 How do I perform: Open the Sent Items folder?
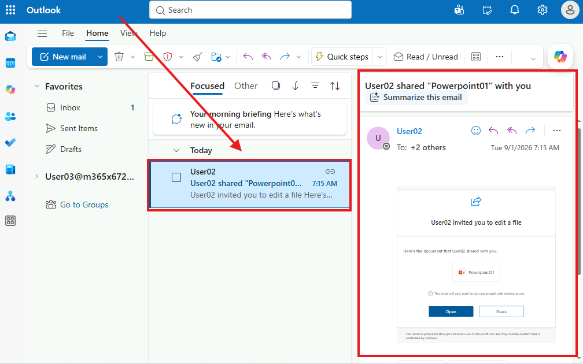pos(79,128)
